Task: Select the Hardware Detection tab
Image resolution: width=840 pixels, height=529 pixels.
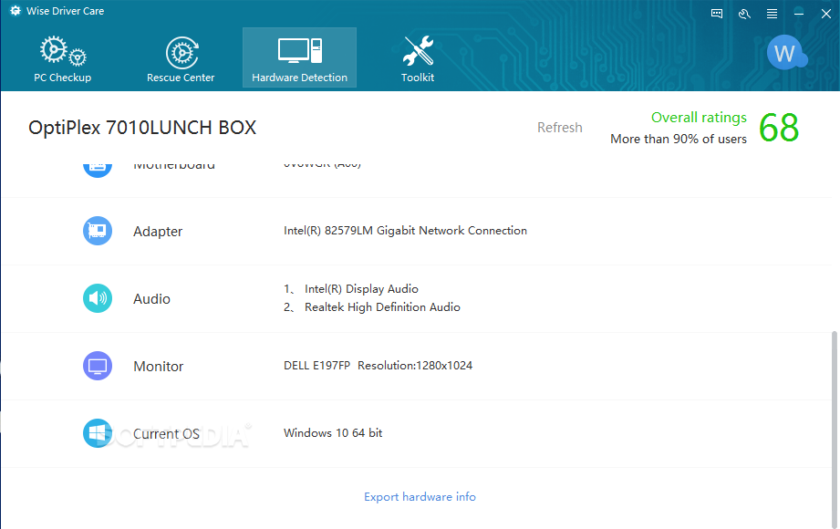Action: pos(299,57)
